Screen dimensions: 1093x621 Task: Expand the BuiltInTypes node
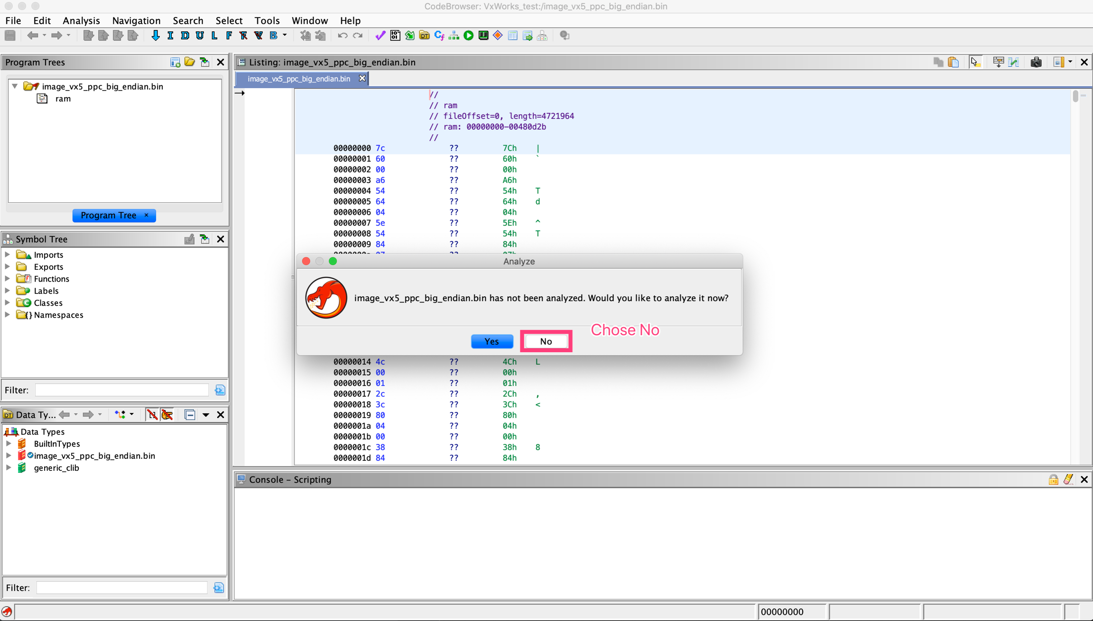coord(9,444)
